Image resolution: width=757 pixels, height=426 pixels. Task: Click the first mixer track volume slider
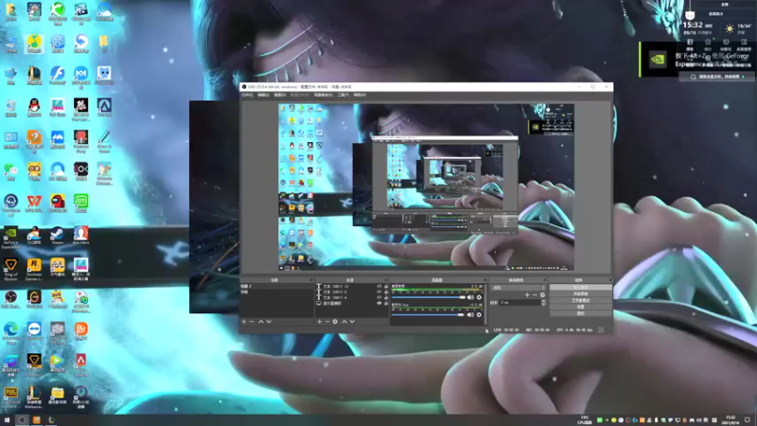point(429,297)
